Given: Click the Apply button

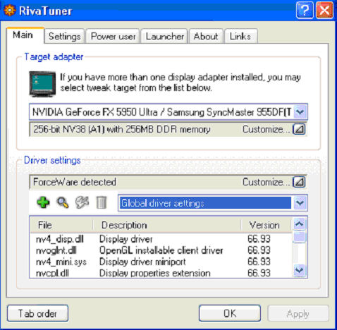Looking at the screenshot, I should (298, 313).
